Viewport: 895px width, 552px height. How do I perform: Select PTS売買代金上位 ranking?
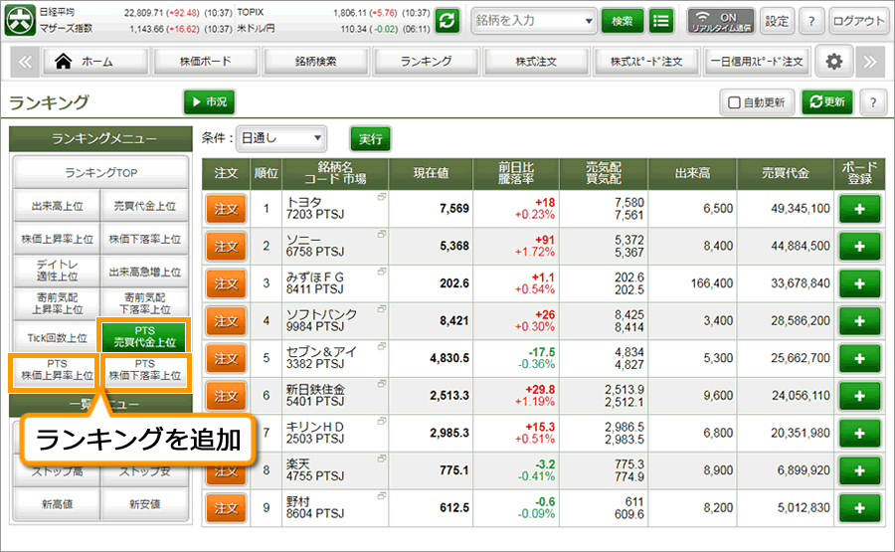tap(144, 337)
